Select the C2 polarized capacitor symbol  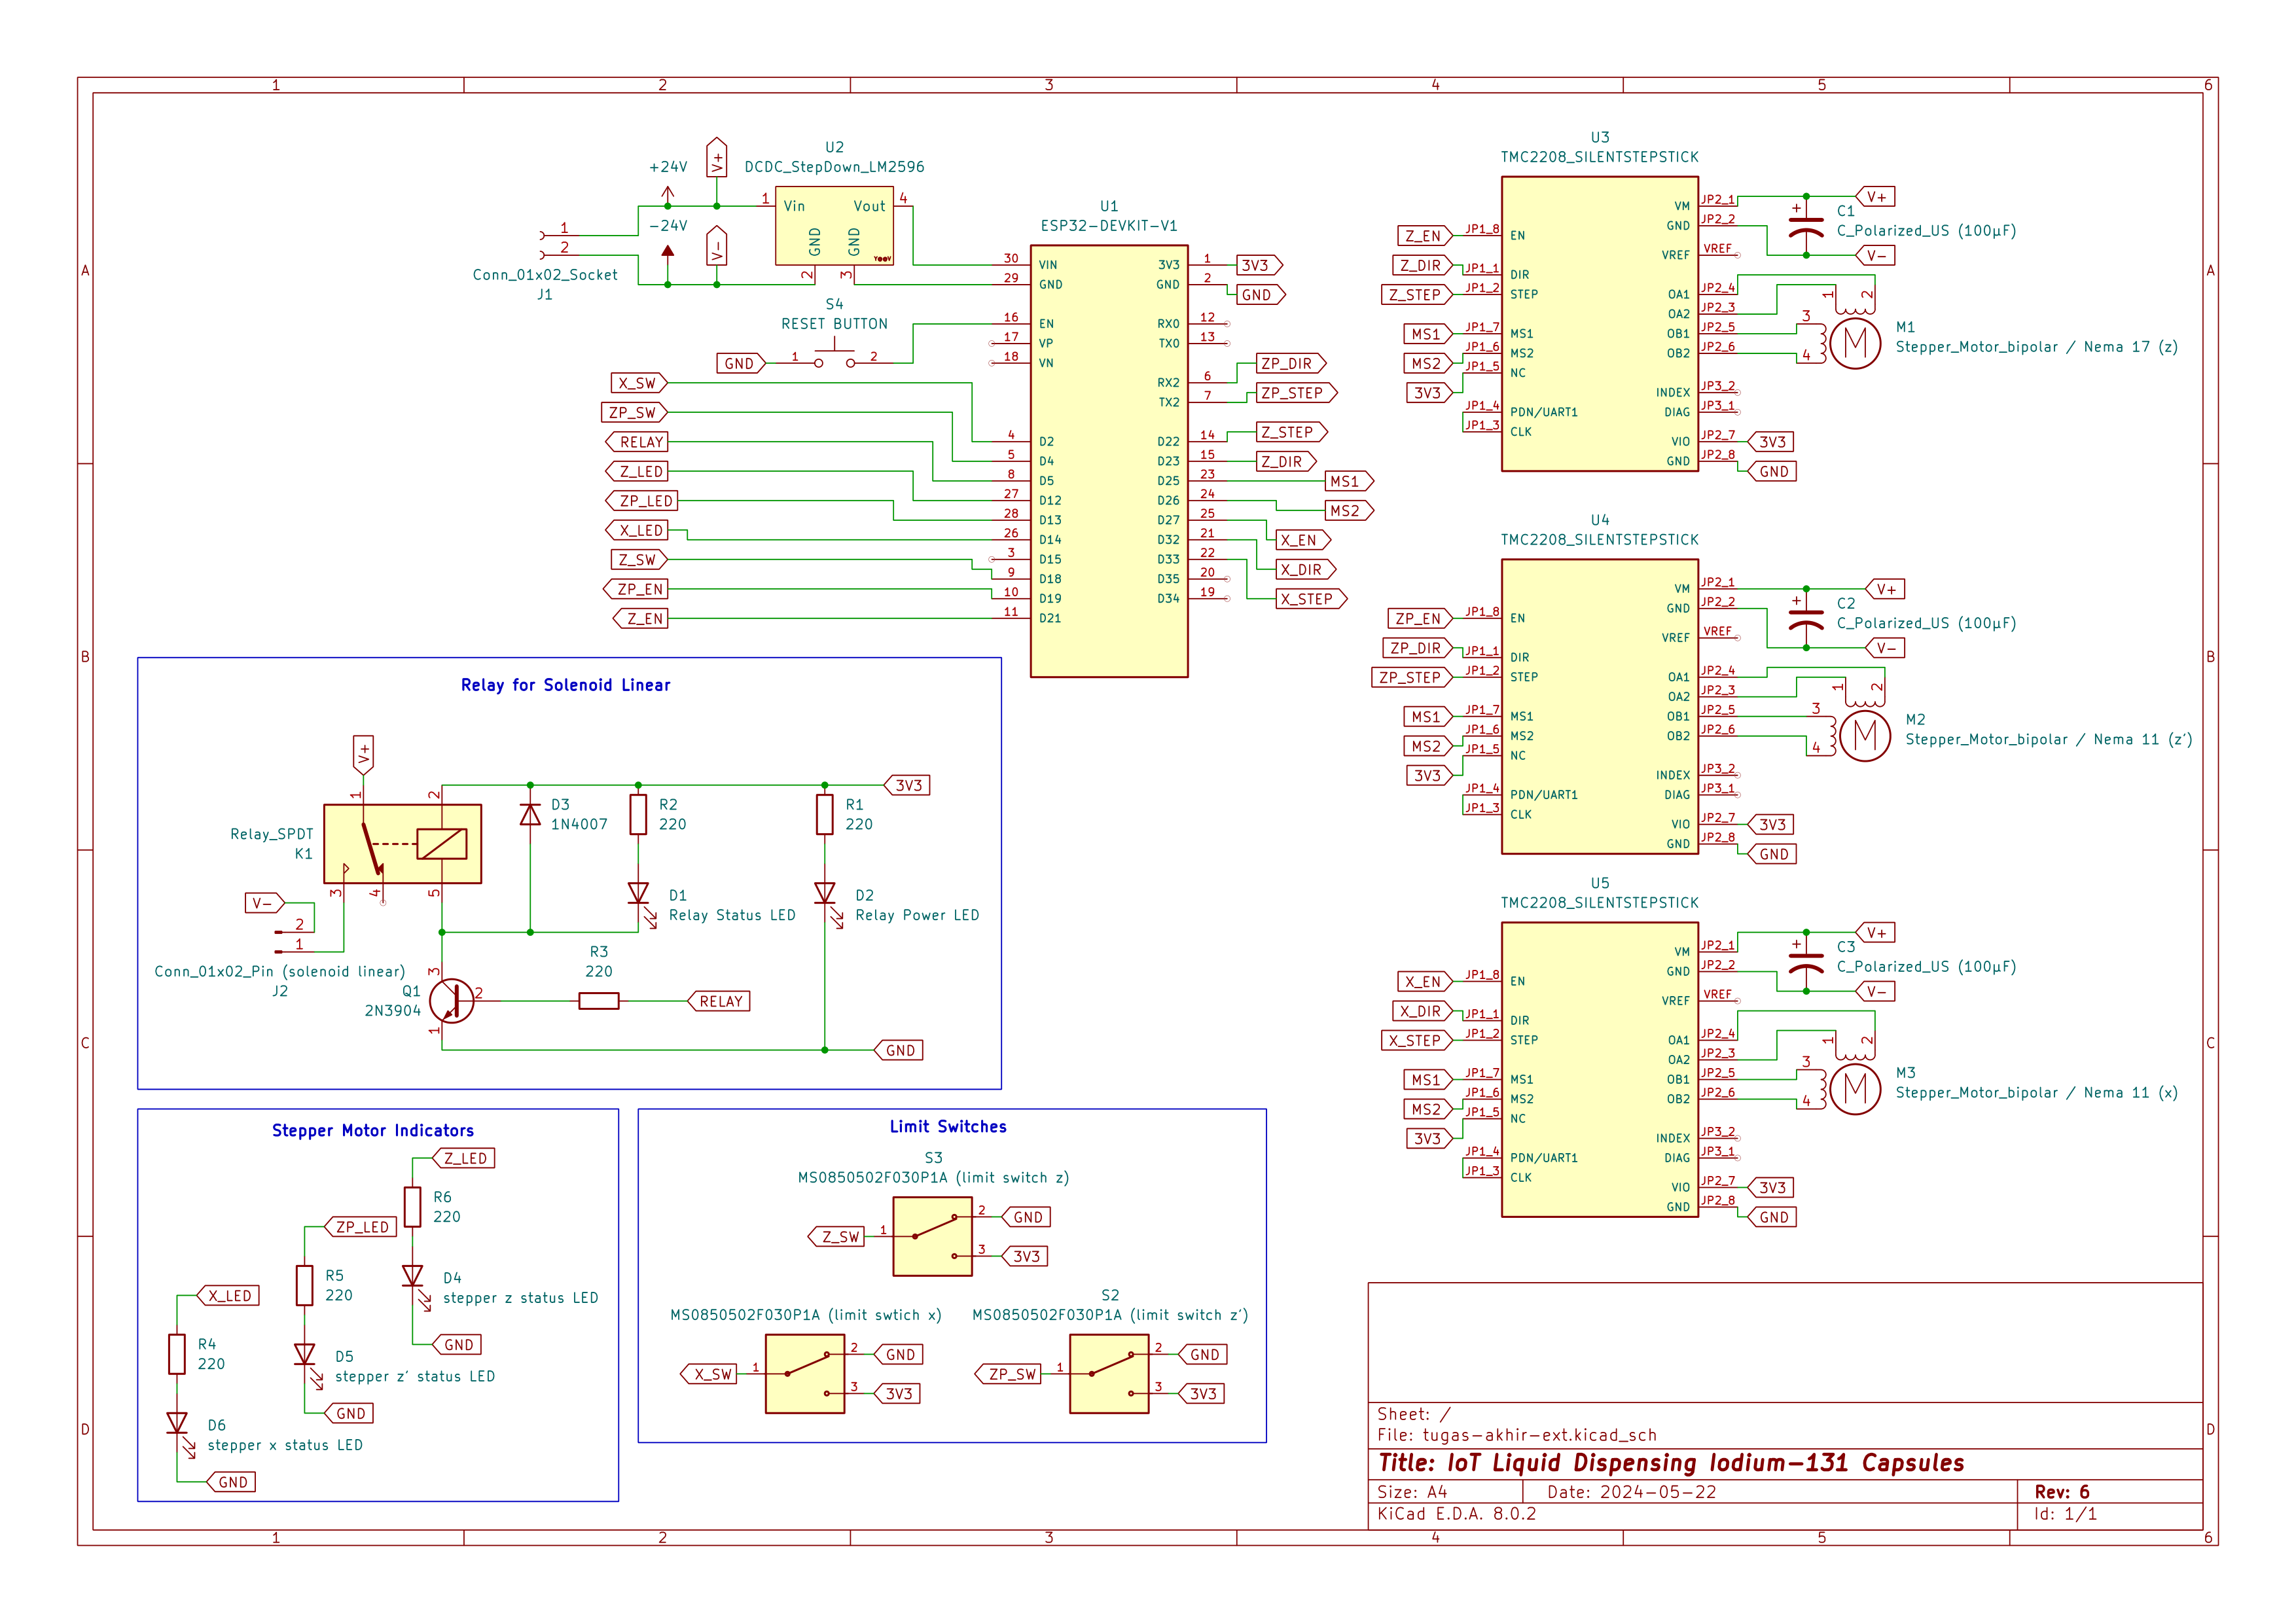point(1805,619)
